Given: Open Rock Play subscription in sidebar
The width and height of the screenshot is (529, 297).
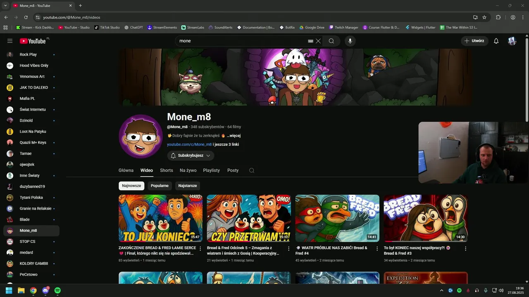Looking at the screenshot, I should (x=31, y=54).
